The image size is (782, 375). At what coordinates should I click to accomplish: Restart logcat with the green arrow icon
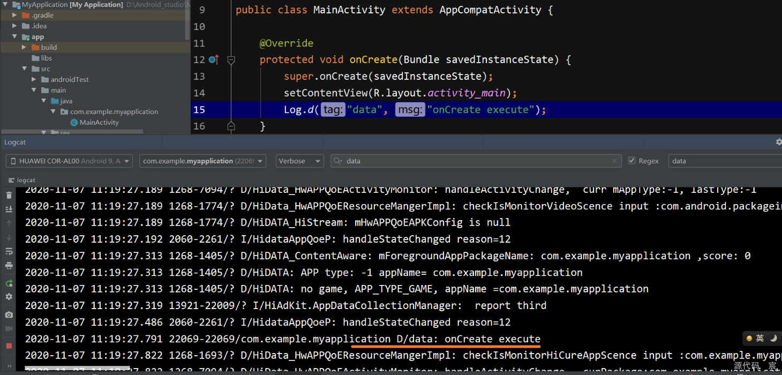point(9,283)
